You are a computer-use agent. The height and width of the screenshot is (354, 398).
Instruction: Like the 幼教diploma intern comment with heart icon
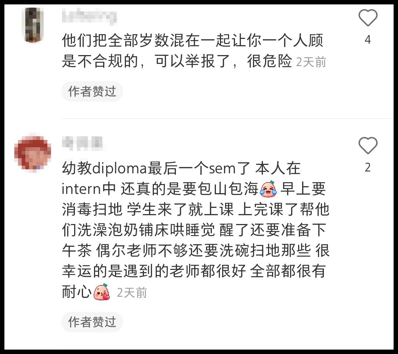[x=368, y=145]
